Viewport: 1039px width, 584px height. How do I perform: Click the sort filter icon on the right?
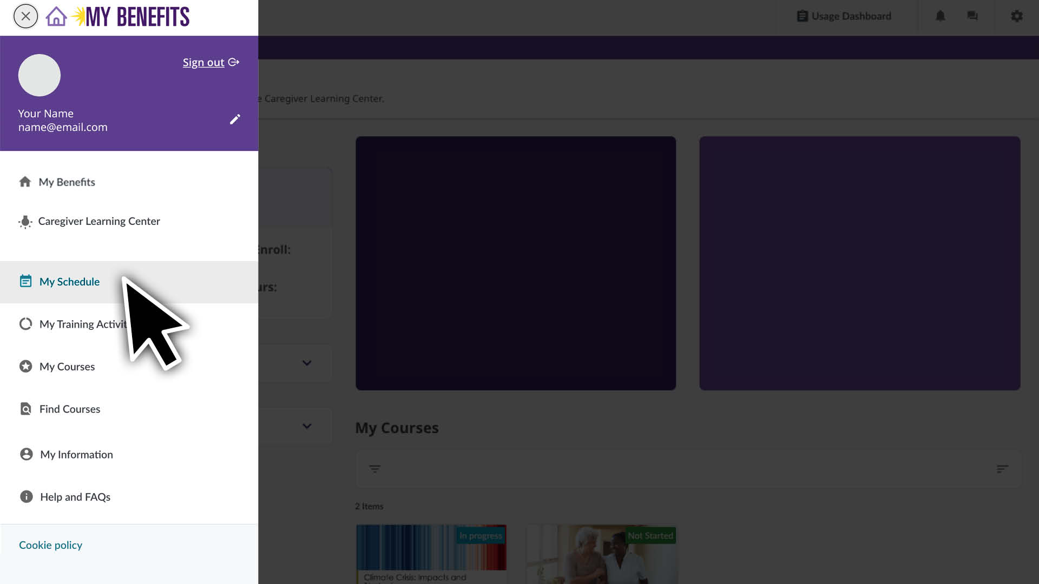click(1003, 469)
